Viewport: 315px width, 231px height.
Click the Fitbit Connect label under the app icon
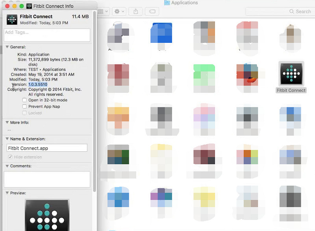[291, 90]
